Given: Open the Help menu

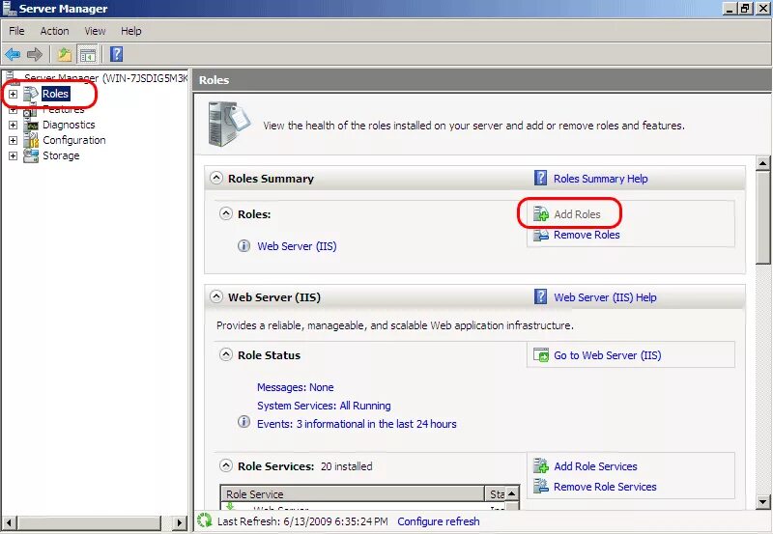Looking at the screenshot, I should click(x=131, y=31).
